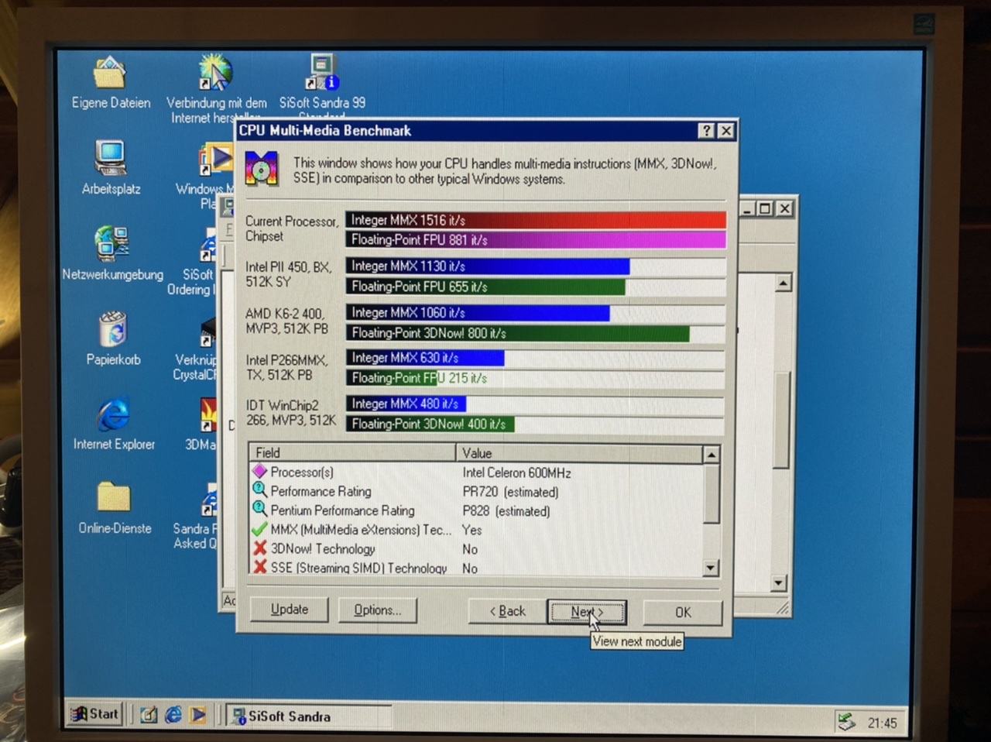991x742 pixels.
Task: Launch the SiSoft Sandra 99 desktop shortcut
Action: click(321, 72)
